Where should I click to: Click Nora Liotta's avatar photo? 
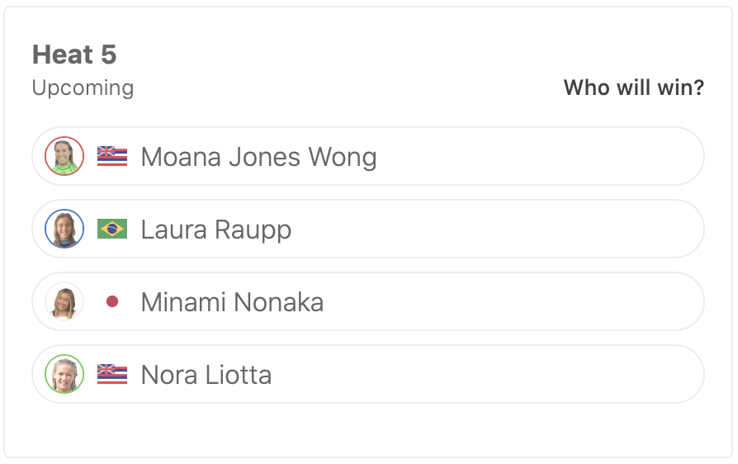pos(64,375)
